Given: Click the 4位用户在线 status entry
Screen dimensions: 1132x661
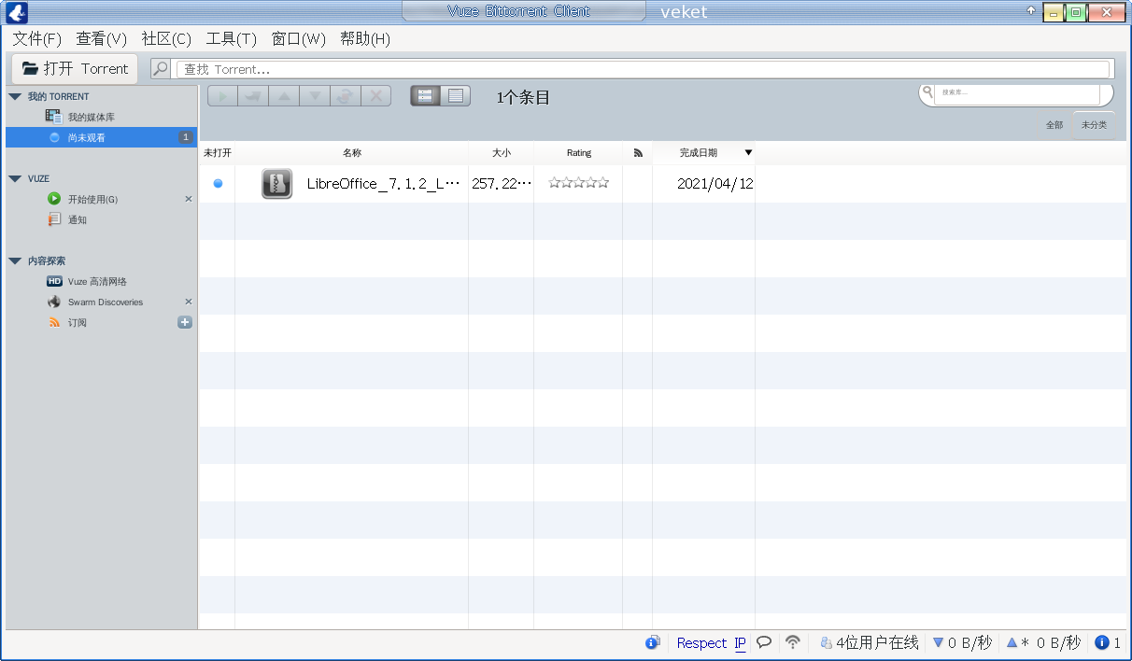Looking at the screenshot, I should coord(870,643).
